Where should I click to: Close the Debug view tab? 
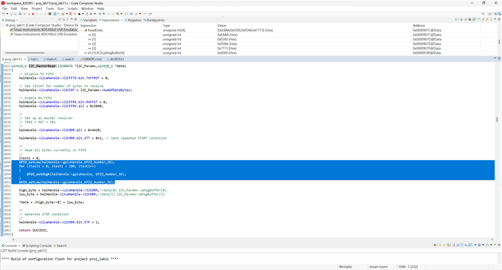pos(17,20)
